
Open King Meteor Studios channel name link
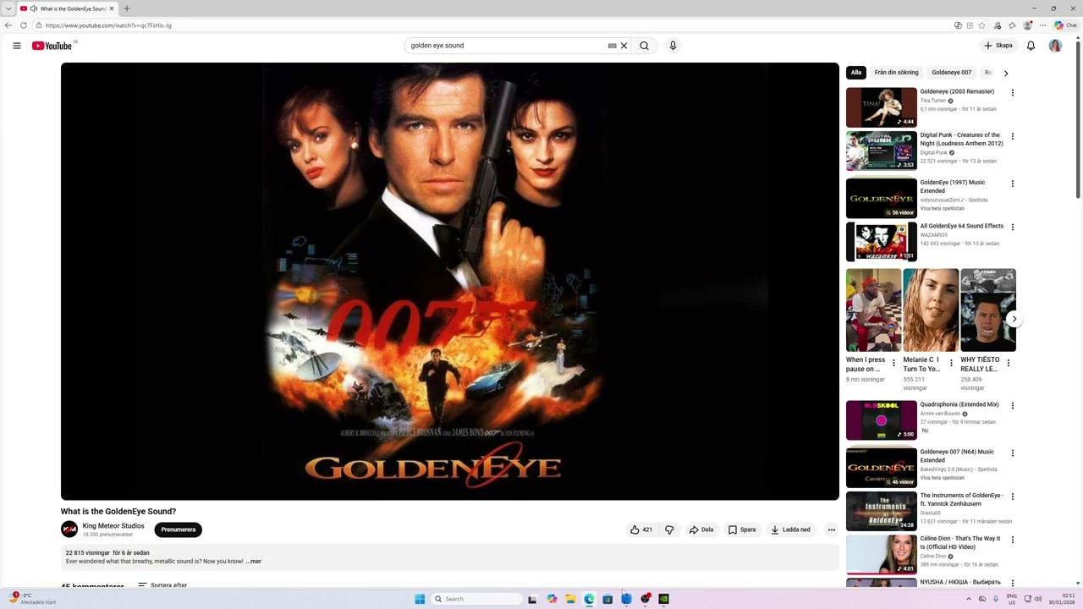coord(113,525)
